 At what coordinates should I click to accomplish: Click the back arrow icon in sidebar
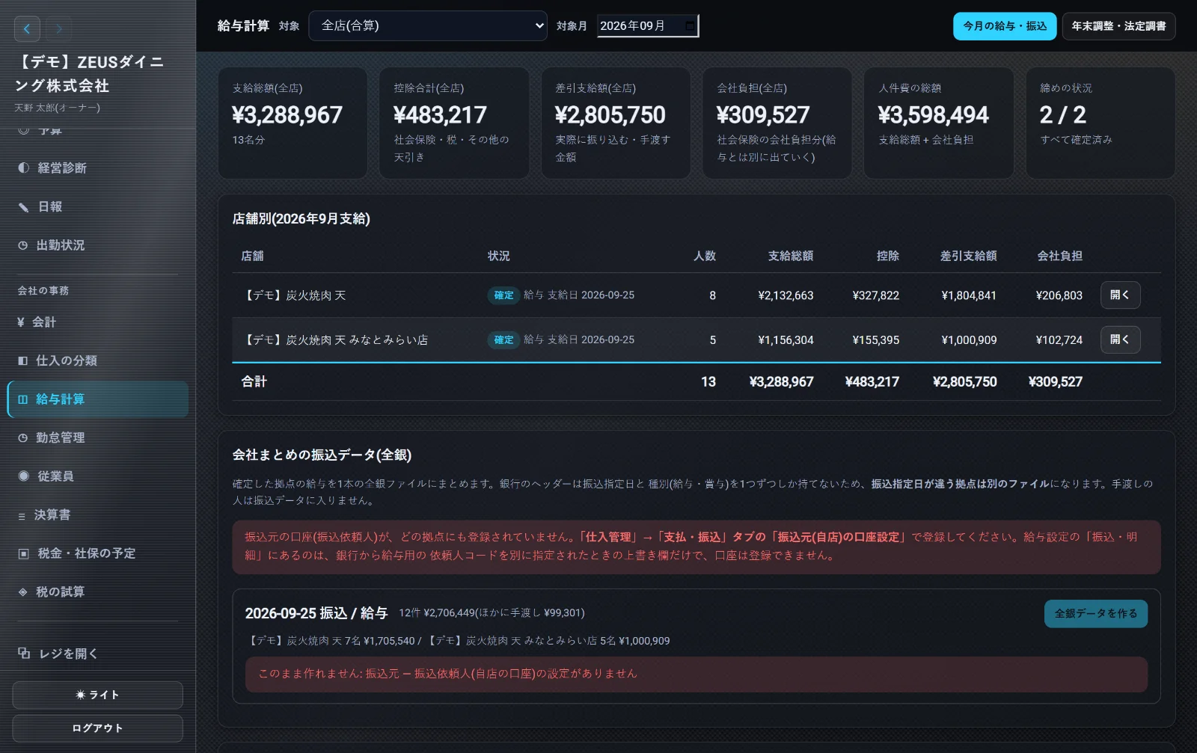pos(27,29)
